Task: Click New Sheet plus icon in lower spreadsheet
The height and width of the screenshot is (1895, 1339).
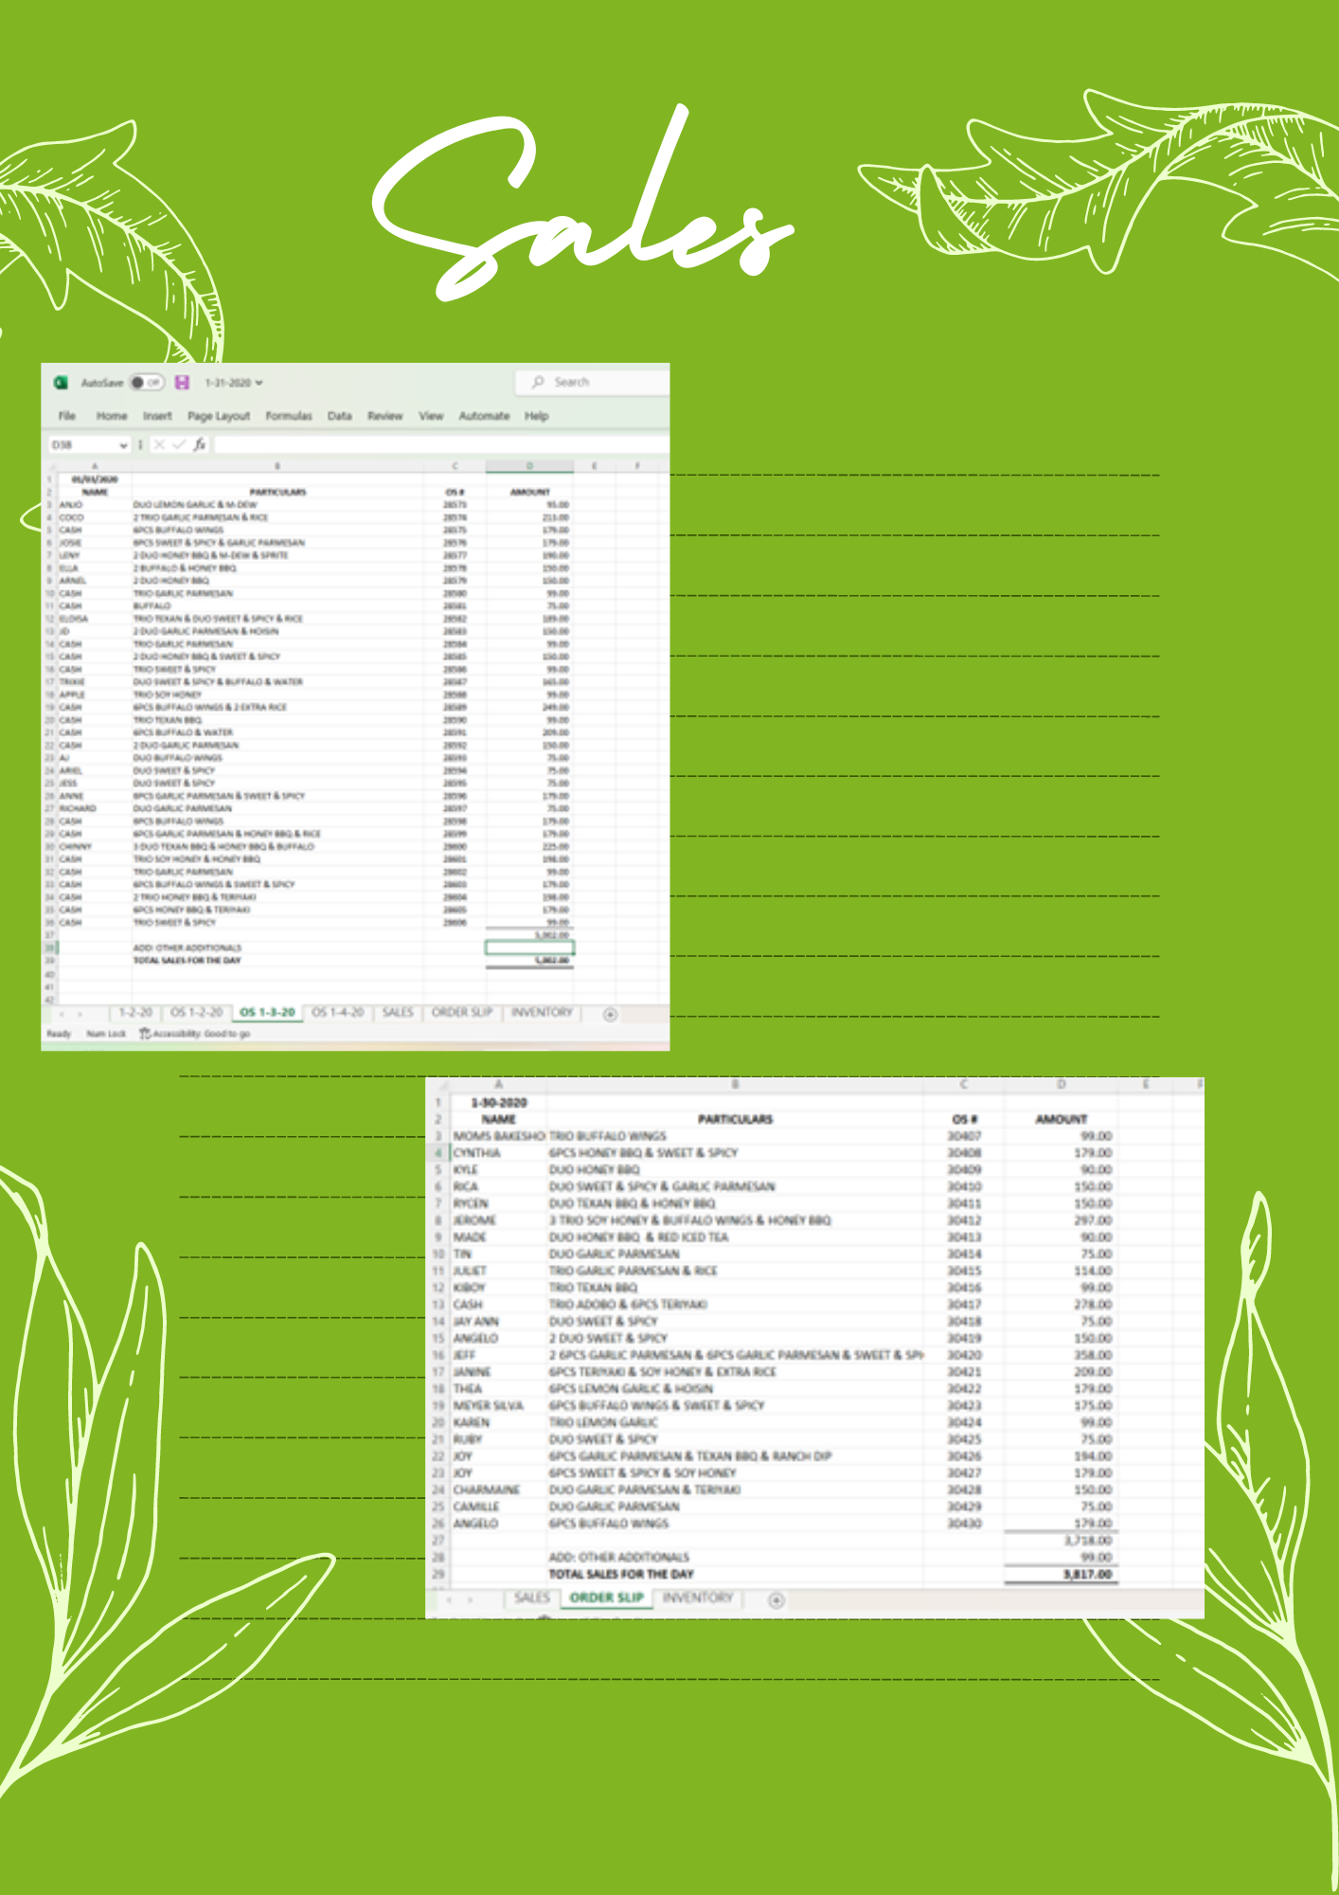Action: (777, 1600)
